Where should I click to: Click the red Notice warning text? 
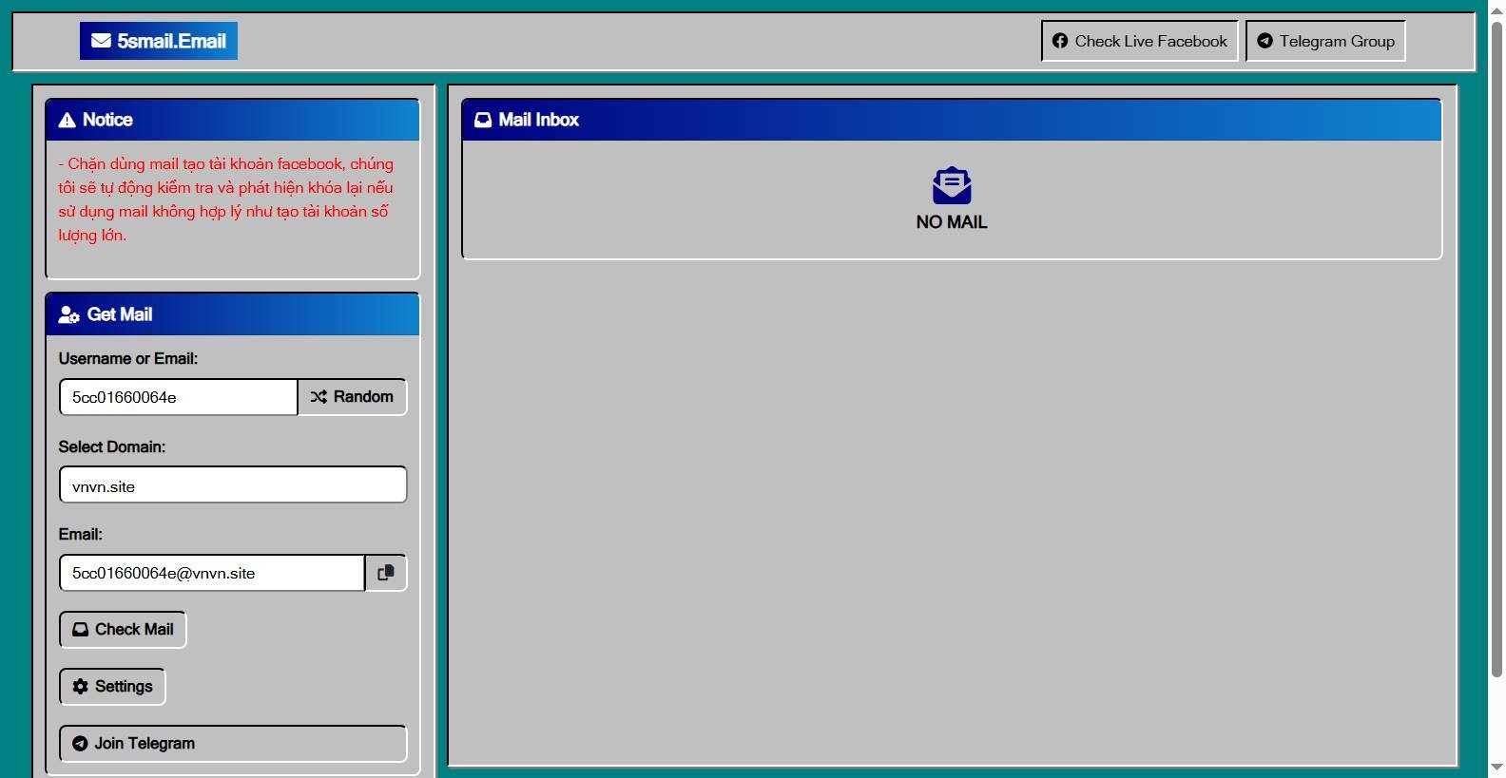(225, 199)
